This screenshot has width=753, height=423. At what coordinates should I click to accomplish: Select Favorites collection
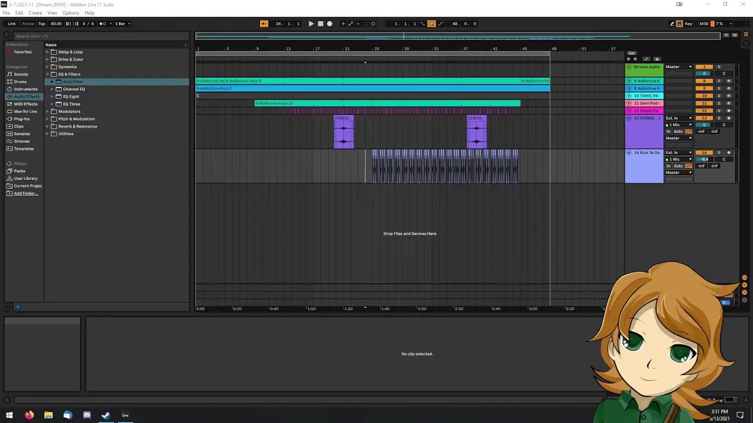tap(22, 52)
